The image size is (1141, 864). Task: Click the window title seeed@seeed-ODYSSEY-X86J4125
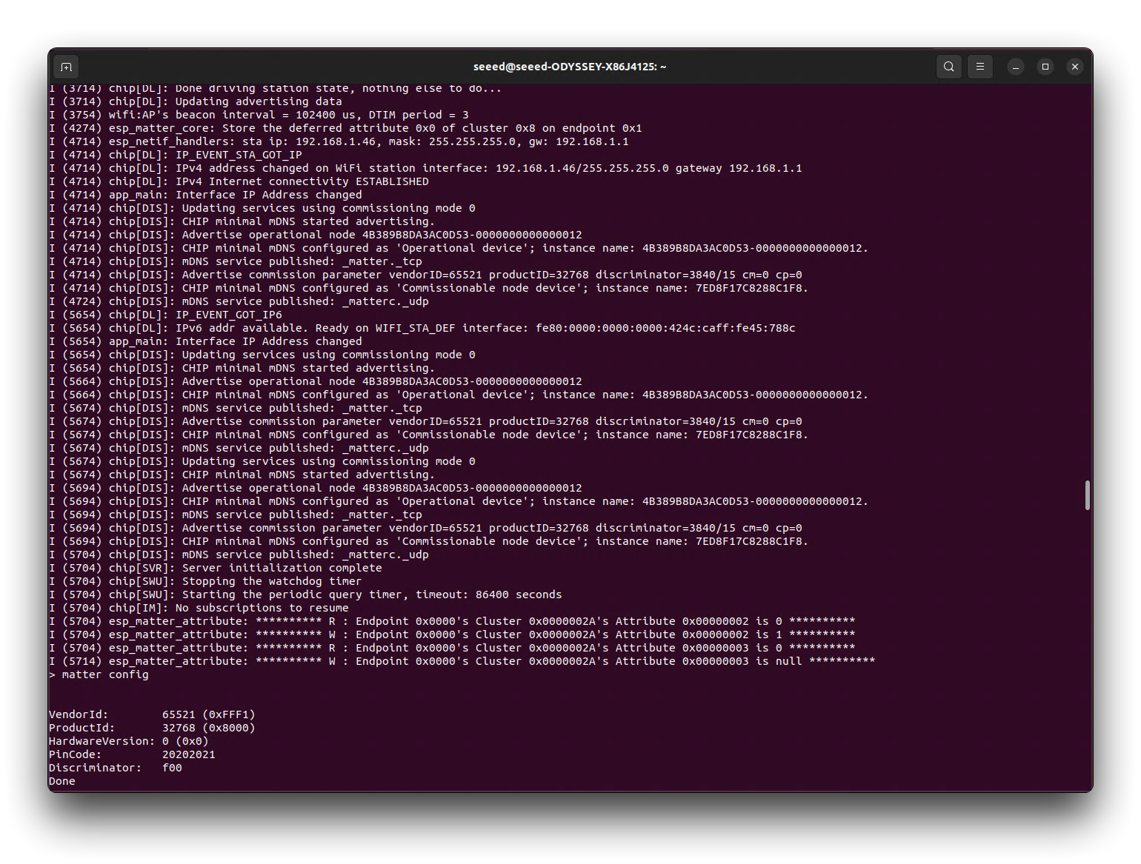pyautogui.click(x=570, y=67)
